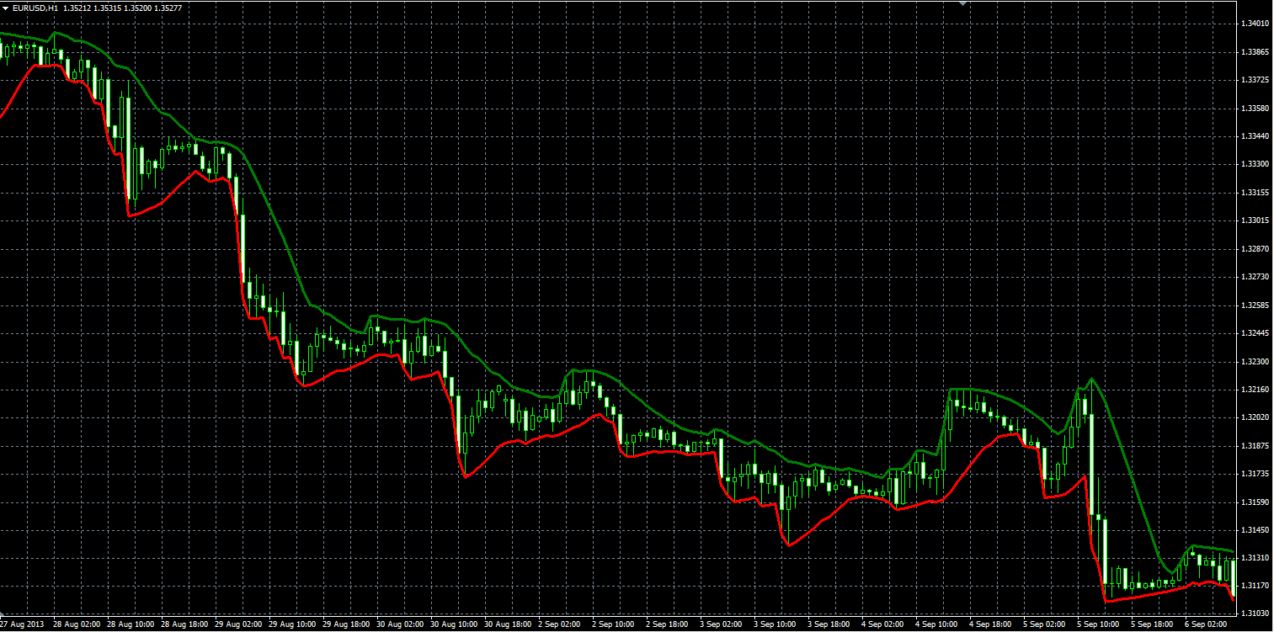Click the 3 Sep 18:00 time label
This screenshot has width=1274, height=632.
click(x=829, y=625)
